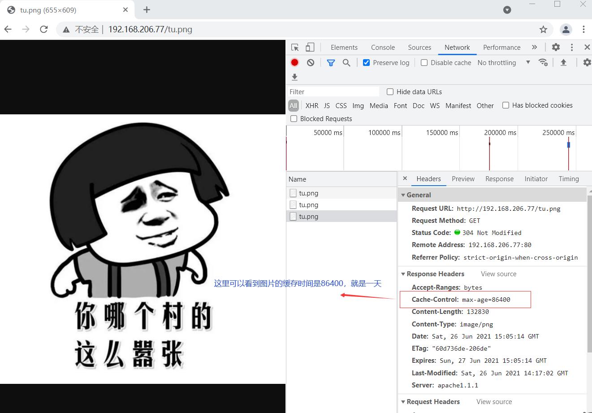Open the Preview tab of the request
The image size is (592, 413).
pyautogui.click(x=463, y=178)
